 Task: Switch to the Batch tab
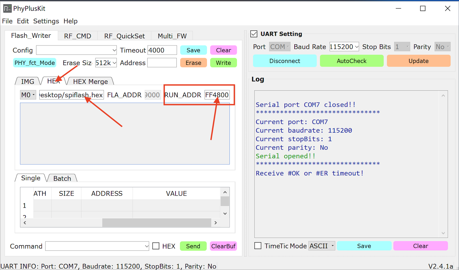click(62, 178)
